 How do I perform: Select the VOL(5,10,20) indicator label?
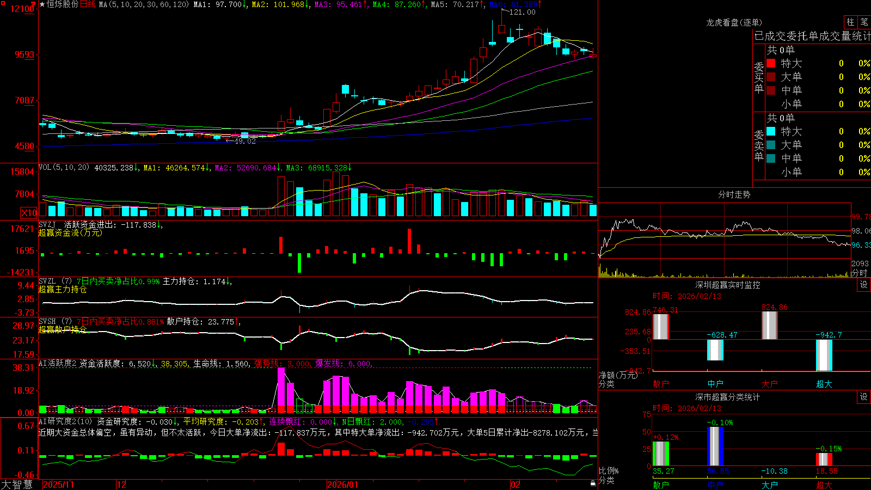tap(64, 167)
